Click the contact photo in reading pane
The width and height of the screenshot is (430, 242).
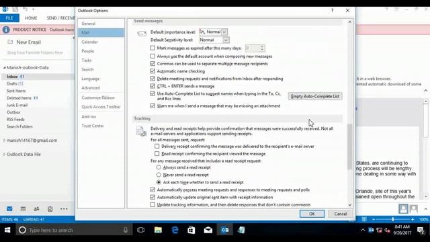403,209
